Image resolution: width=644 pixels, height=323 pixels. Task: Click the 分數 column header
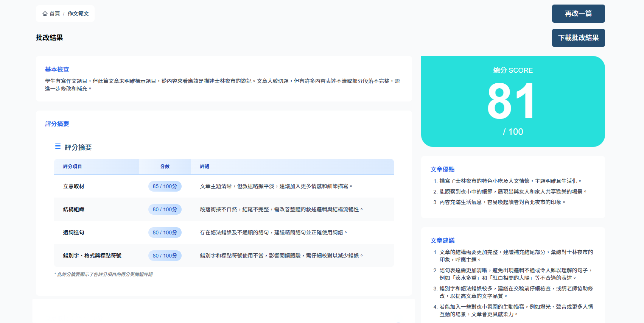tap(165, 167)
